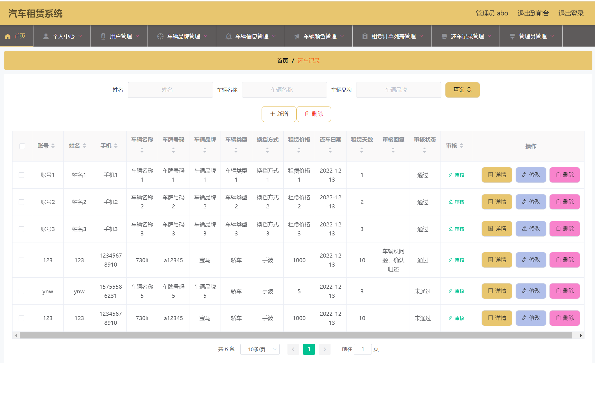Image resolution: width=595 pixels, height=406 pixels.
Task: Click the 退出登录 link
Action: click(x=571, y=13)
